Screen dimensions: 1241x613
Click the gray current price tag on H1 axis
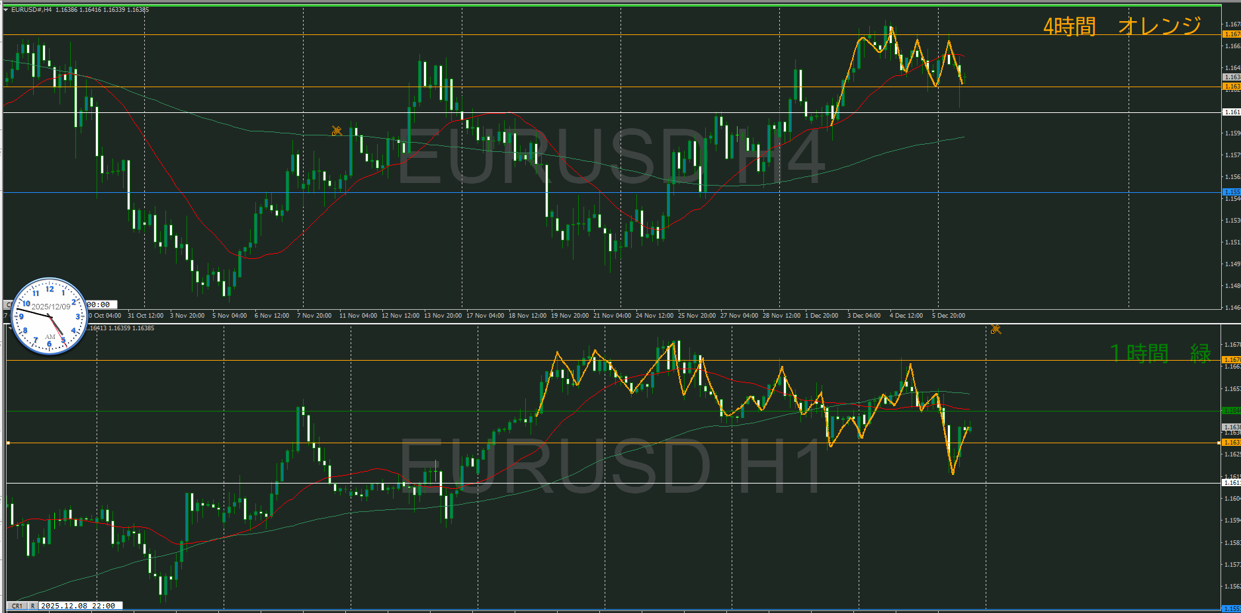[1231, 427]
